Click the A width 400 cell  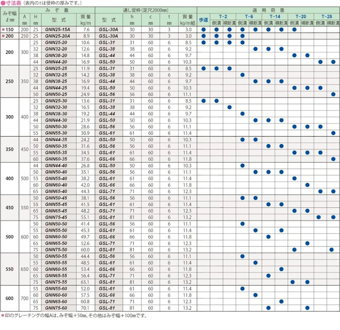point(25,117)
